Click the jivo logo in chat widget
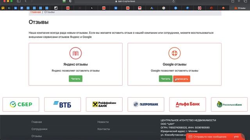The image size is (250, 140). point(236,136)
